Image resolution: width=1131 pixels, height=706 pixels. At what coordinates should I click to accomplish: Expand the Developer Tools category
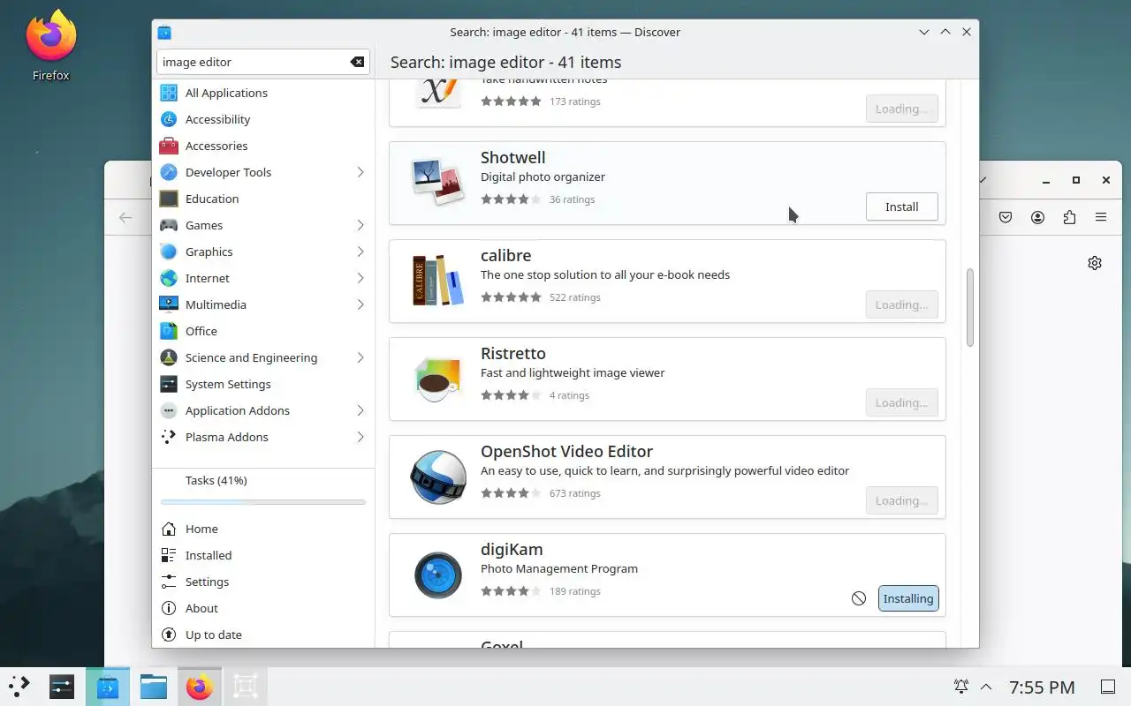[361, 172]
